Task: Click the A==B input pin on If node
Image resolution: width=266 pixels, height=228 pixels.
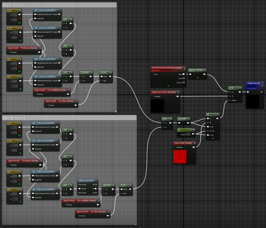Action: (208, 131)
